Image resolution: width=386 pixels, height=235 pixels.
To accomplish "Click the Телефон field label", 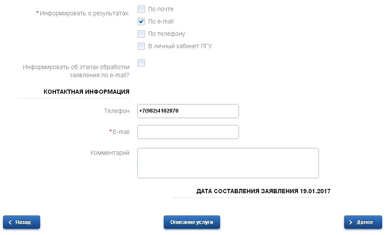I will (117, 111).
